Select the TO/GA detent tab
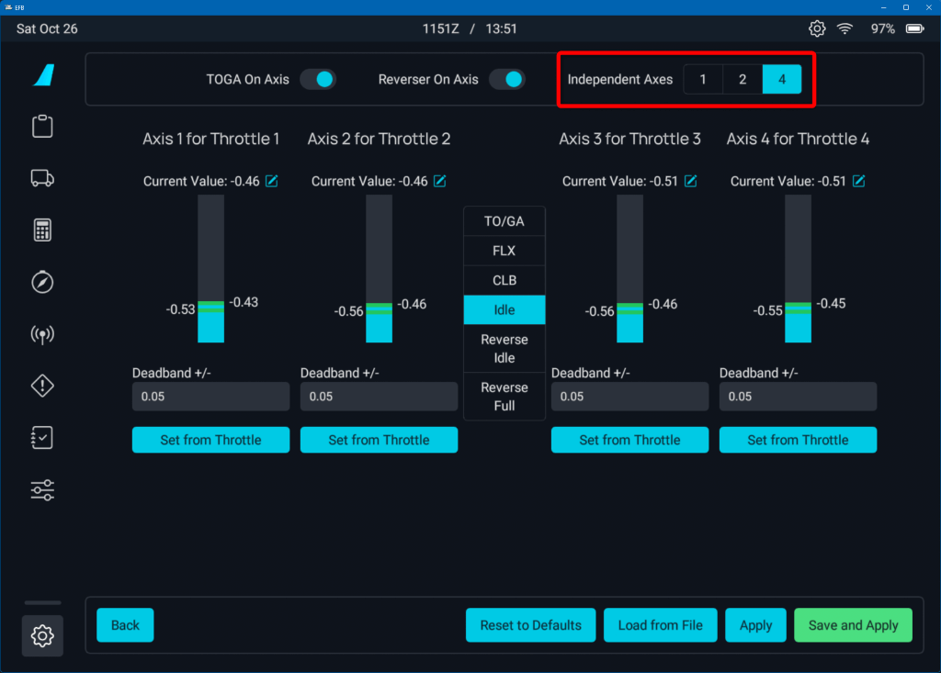 coord(505,221)
